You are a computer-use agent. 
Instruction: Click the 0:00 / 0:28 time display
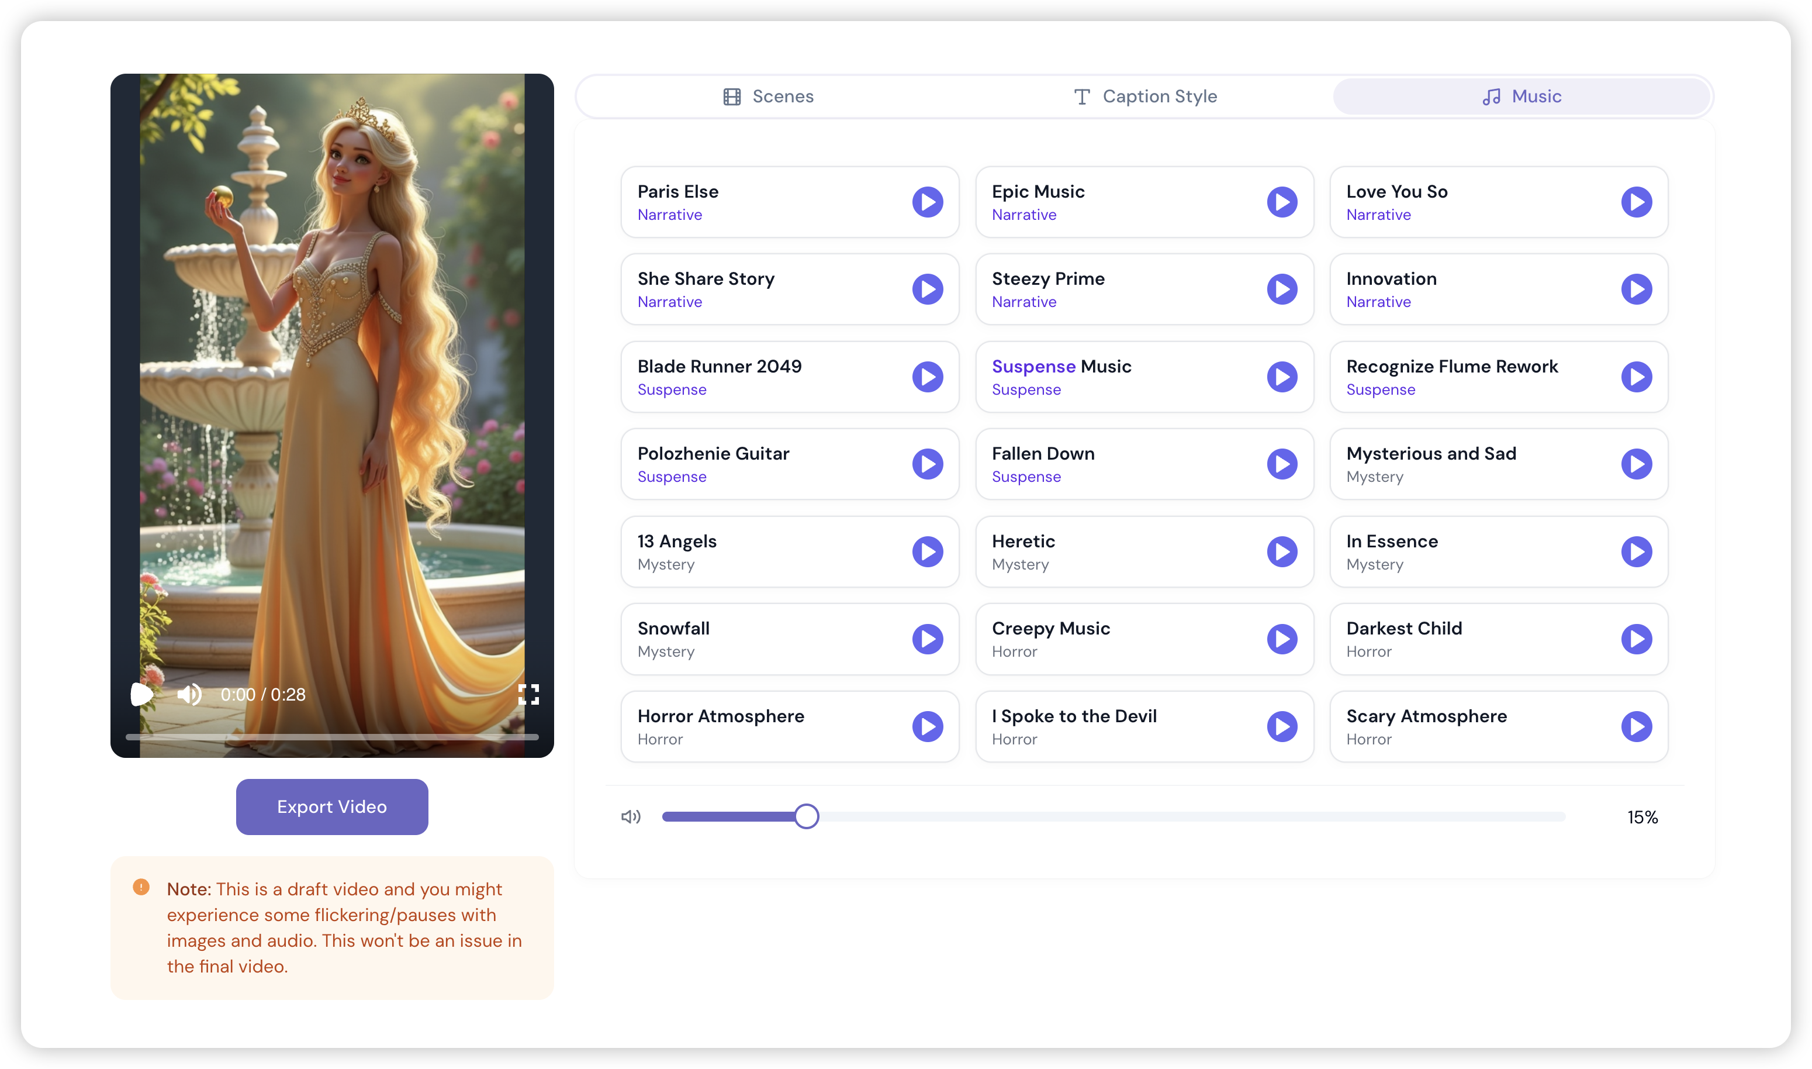click(263, 694)
